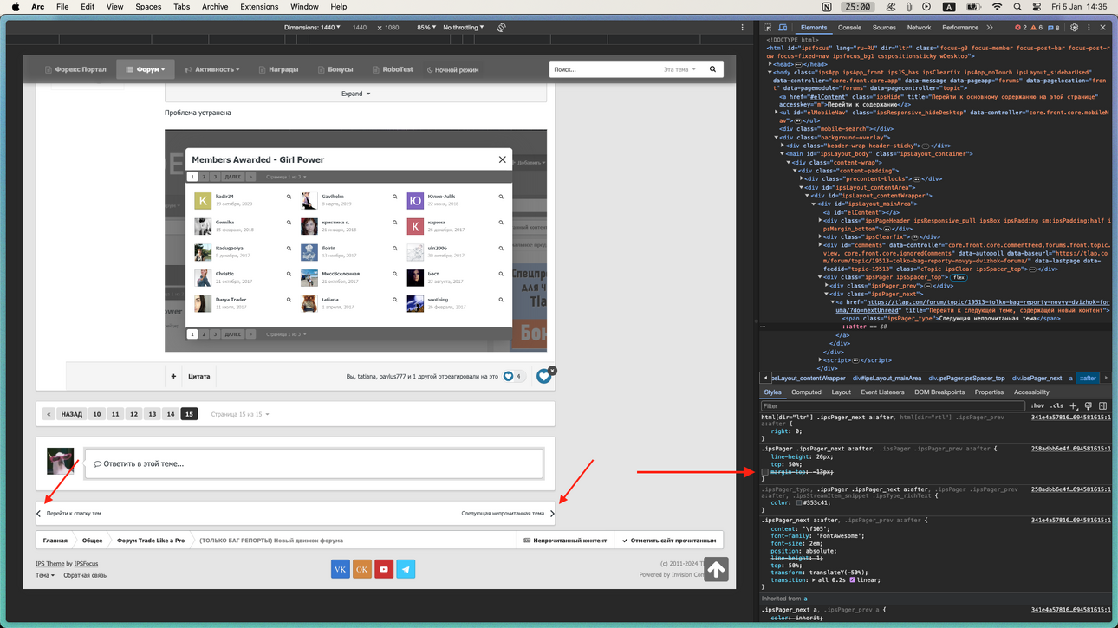This screenshot has width=1118, height=628.
Task: Toggle the :hov element state button
Action: coord(1037,405)
